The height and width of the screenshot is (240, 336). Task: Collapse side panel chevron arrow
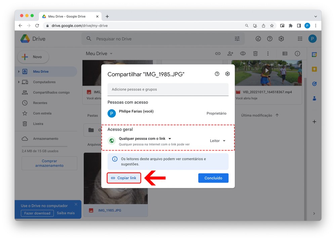[x=314, y=213]
